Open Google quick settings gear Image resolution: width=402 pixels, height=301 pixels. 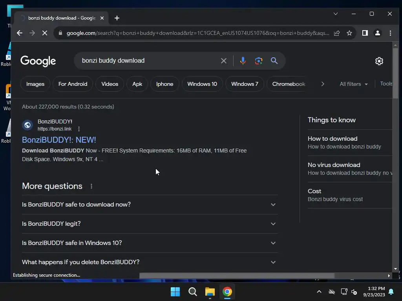tap(379, 61)
